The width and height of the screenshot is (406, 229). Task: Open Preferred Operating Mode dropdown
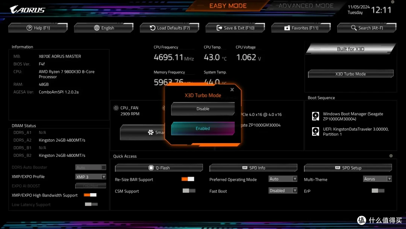(283, 179)
